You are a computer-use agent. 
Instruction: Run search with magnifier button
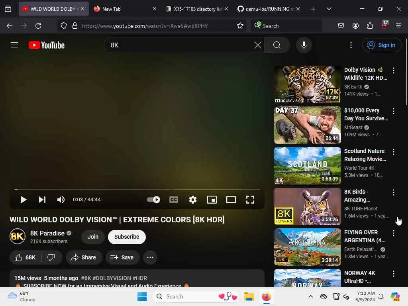[x=277, y=45]
